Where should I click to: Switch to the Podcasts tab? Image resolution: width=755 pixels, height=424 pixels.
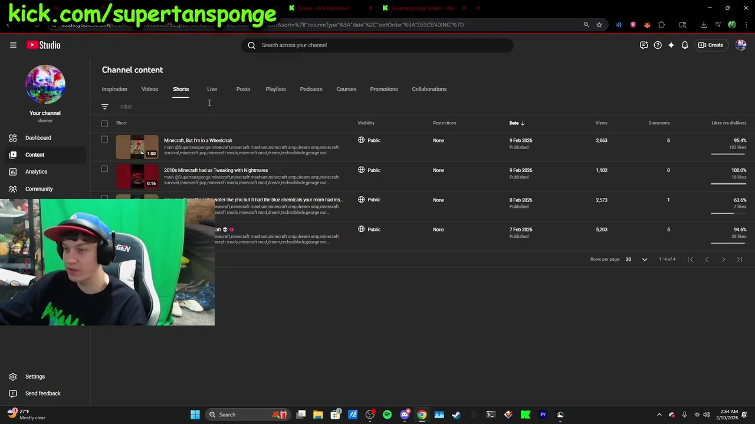tap(311, 89)
